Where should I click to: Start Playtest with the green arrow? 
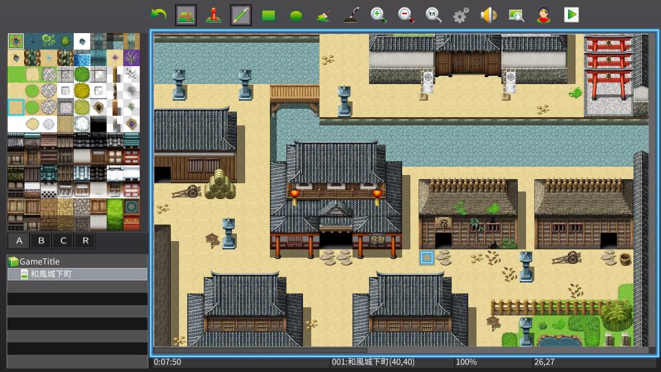tap(571, 14)
